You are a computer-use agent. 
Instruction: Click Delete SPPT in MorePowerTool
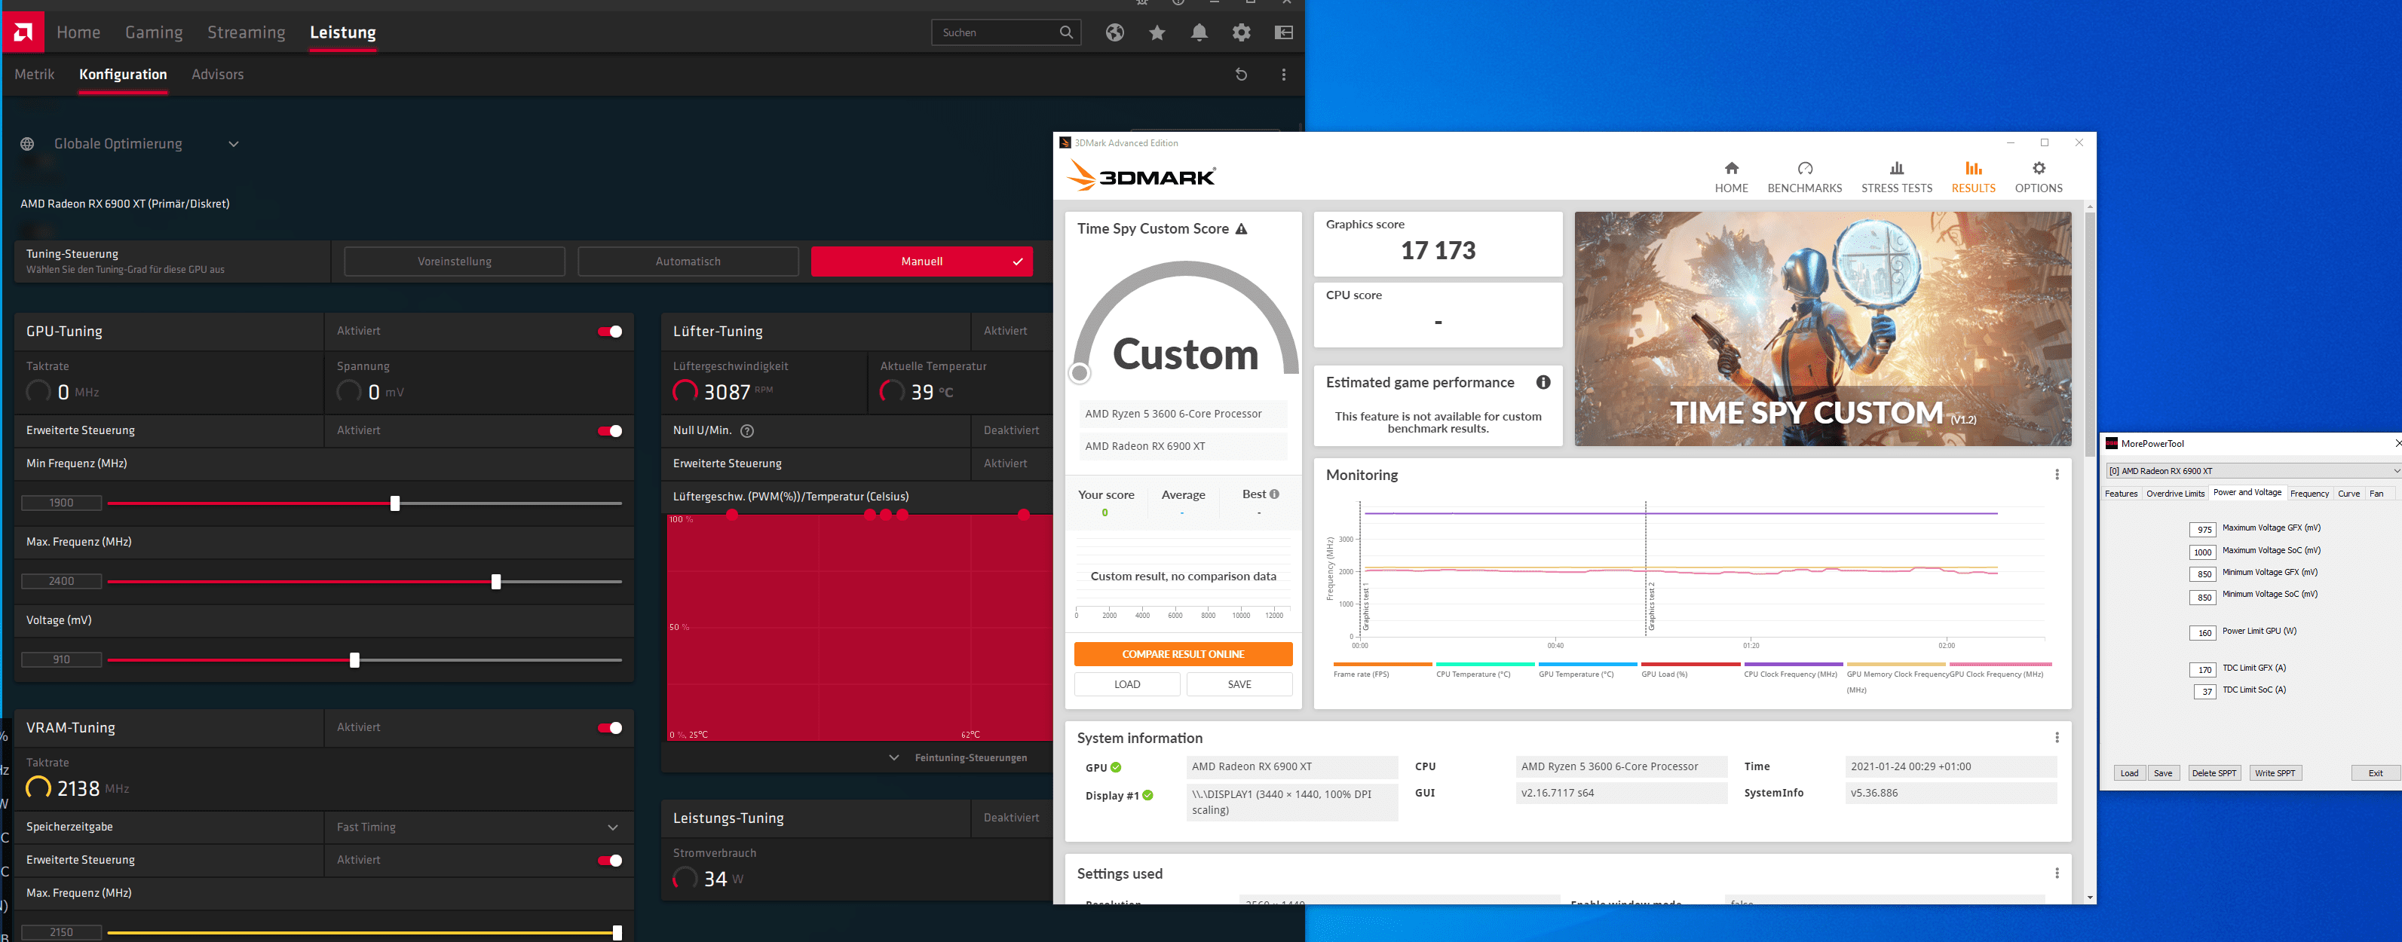(2213, 773)
